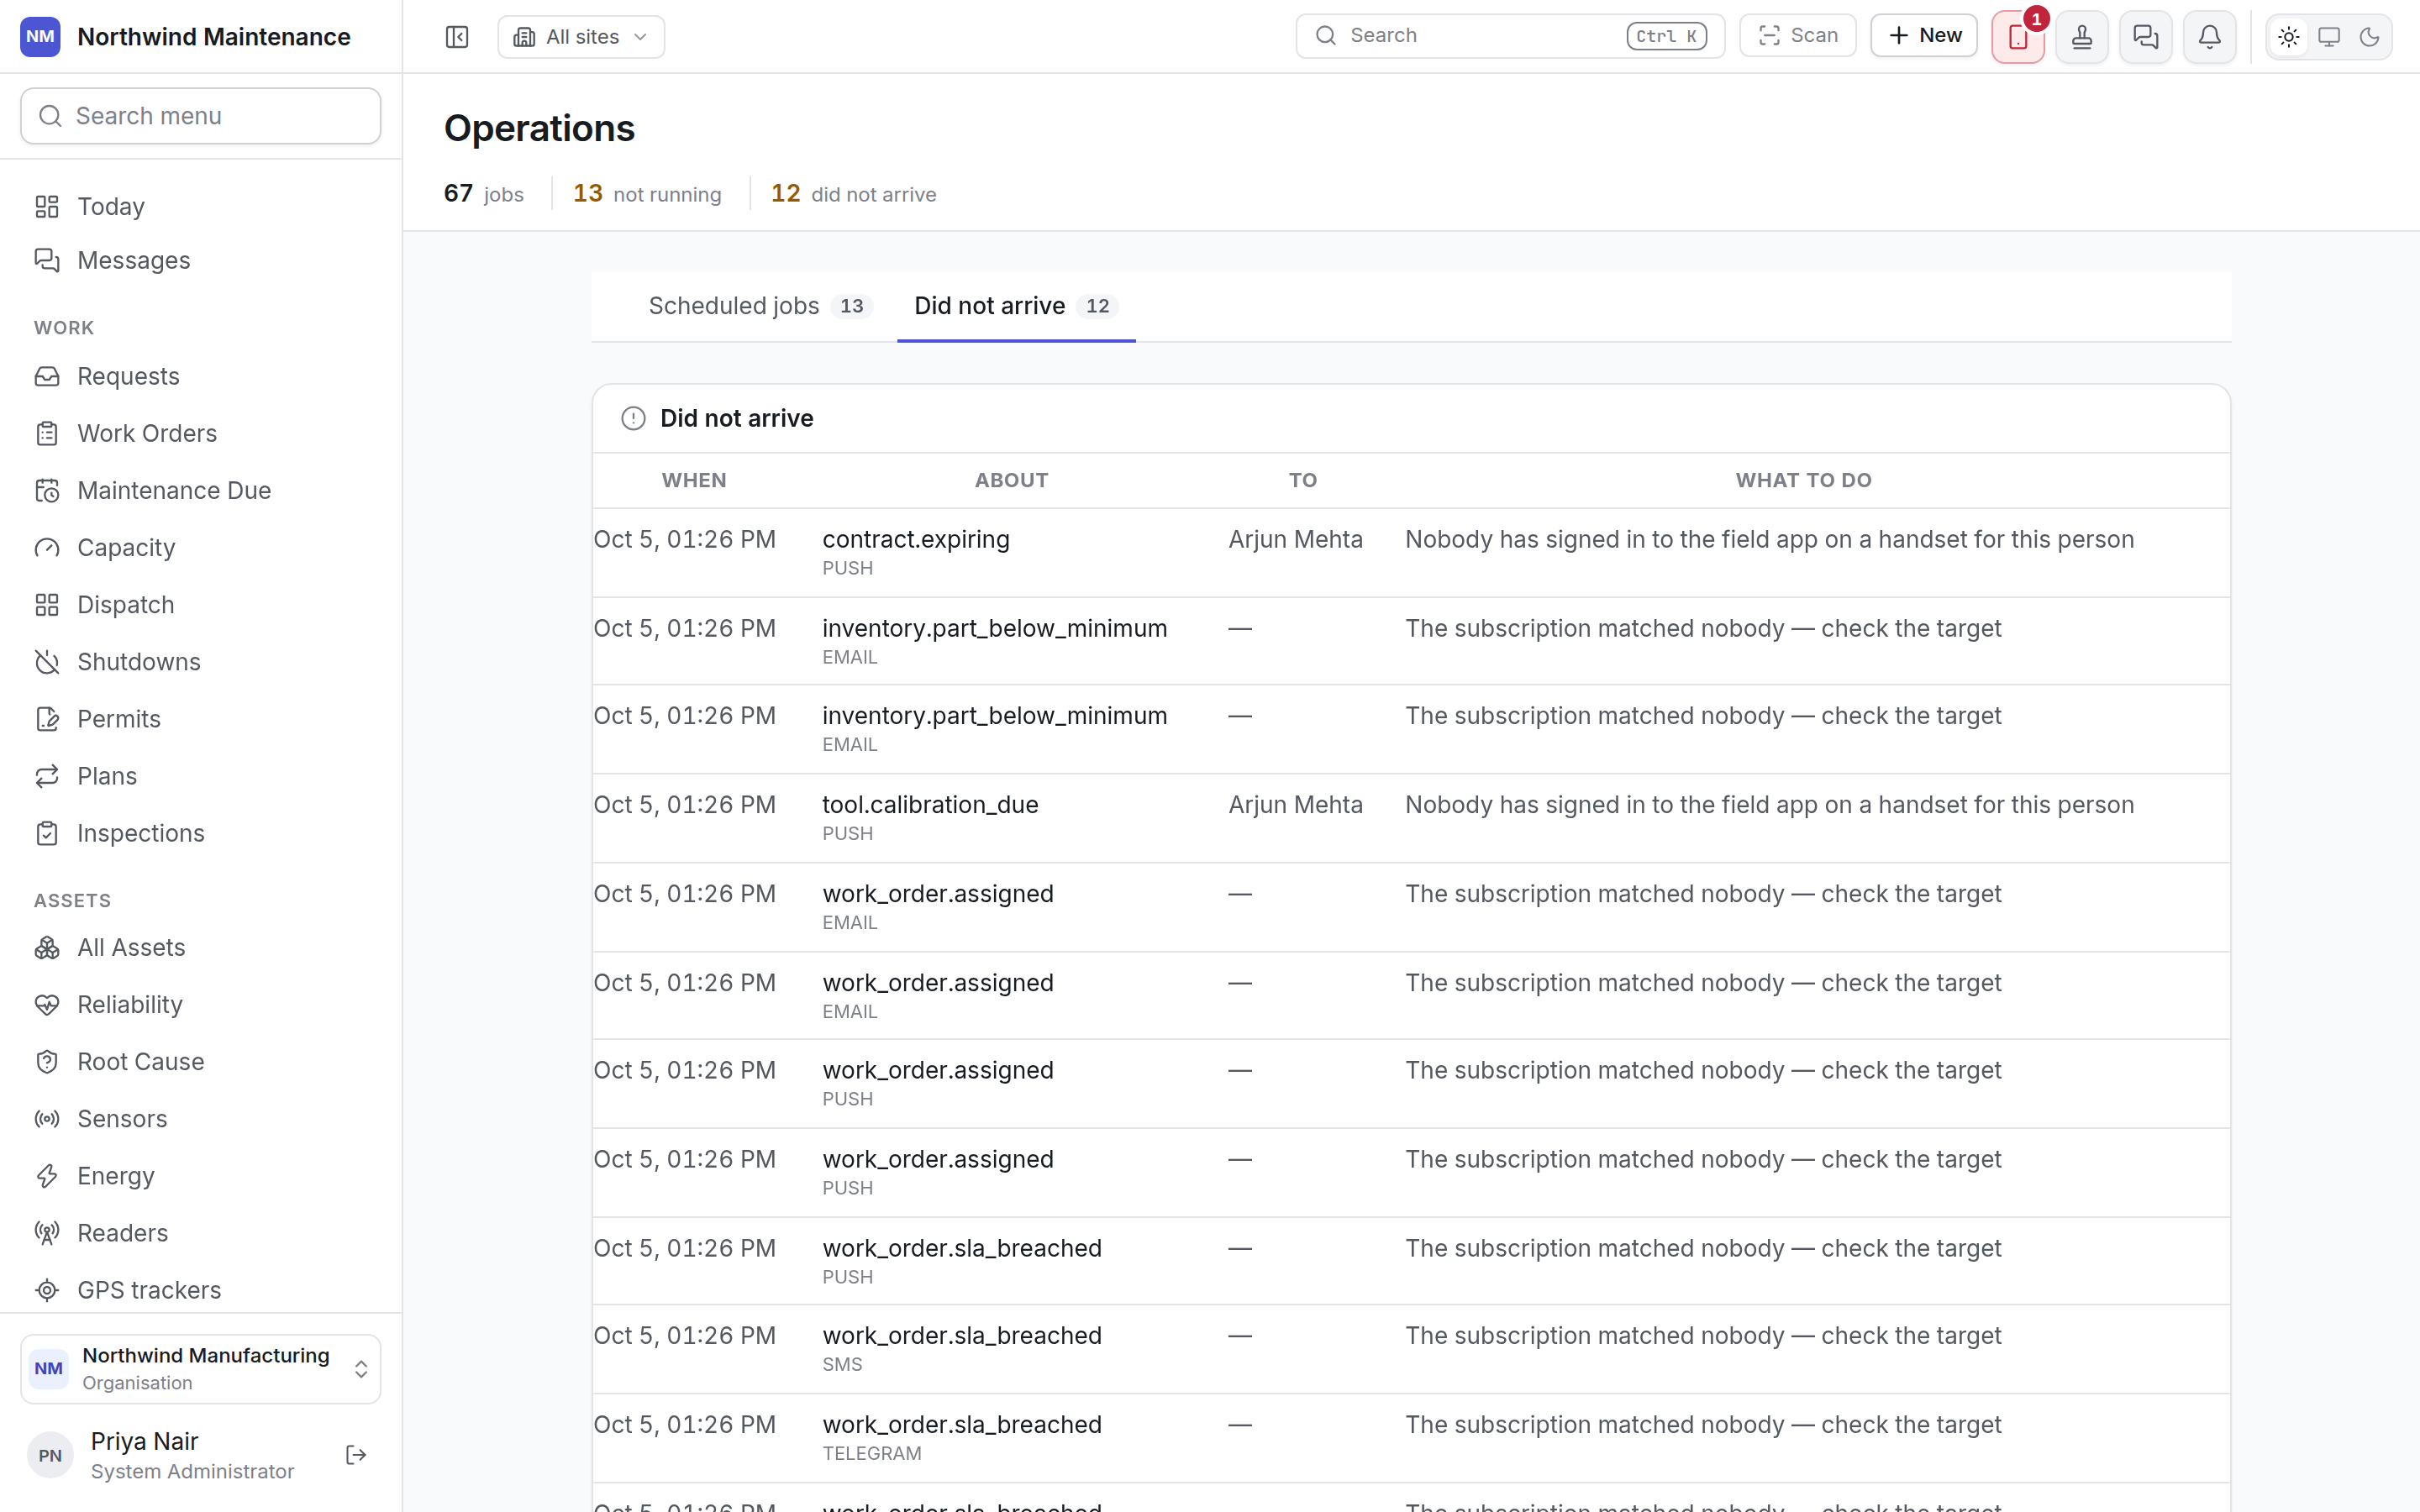The height and width of the screenshot is (1512, 2420).
Task: Sign out using the logout icon
Action: pos(356,1455)
